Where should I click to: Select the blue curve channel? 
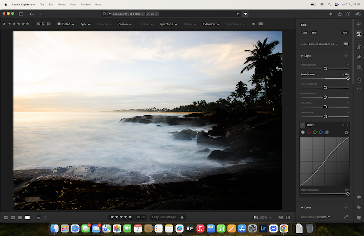click(321, 132)
